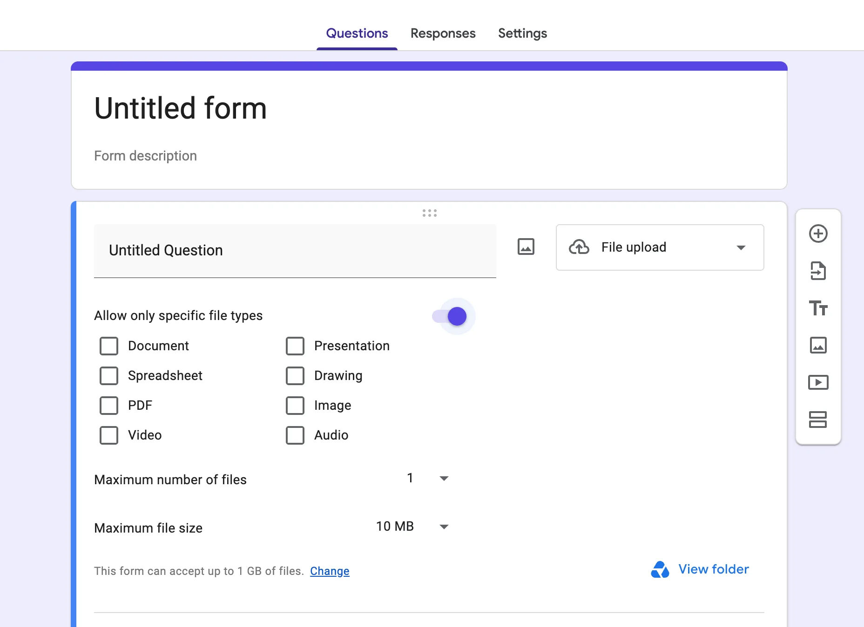Screen dimensions: 864x627
Task: Click the Untitled form title field
Action: (181, 108)
